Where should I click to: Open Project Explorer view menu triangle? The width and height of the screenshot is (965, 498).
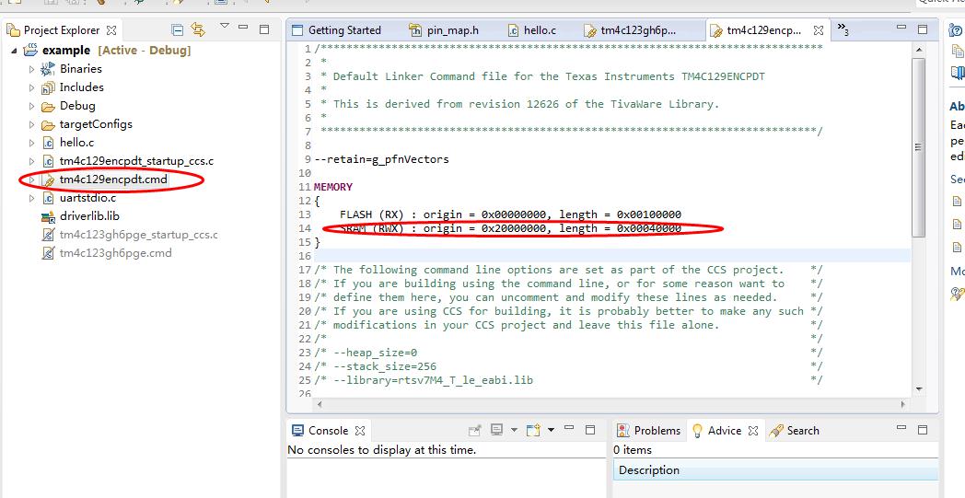225,27
